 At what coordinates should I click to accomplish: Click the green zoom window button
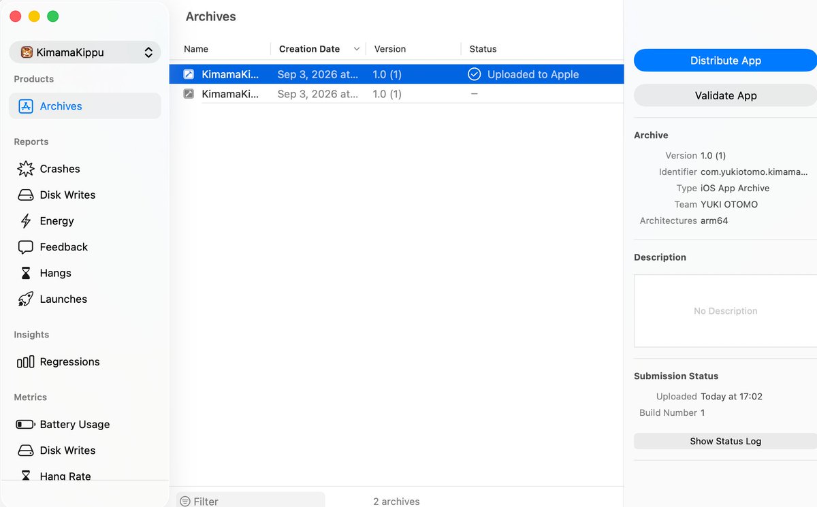click(x=52, y=16)
